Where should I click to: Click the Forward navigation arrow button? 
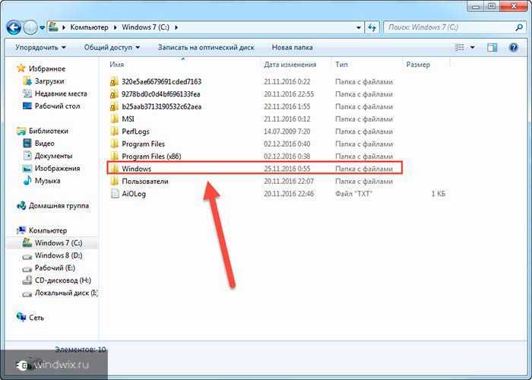tap(30, 27)
